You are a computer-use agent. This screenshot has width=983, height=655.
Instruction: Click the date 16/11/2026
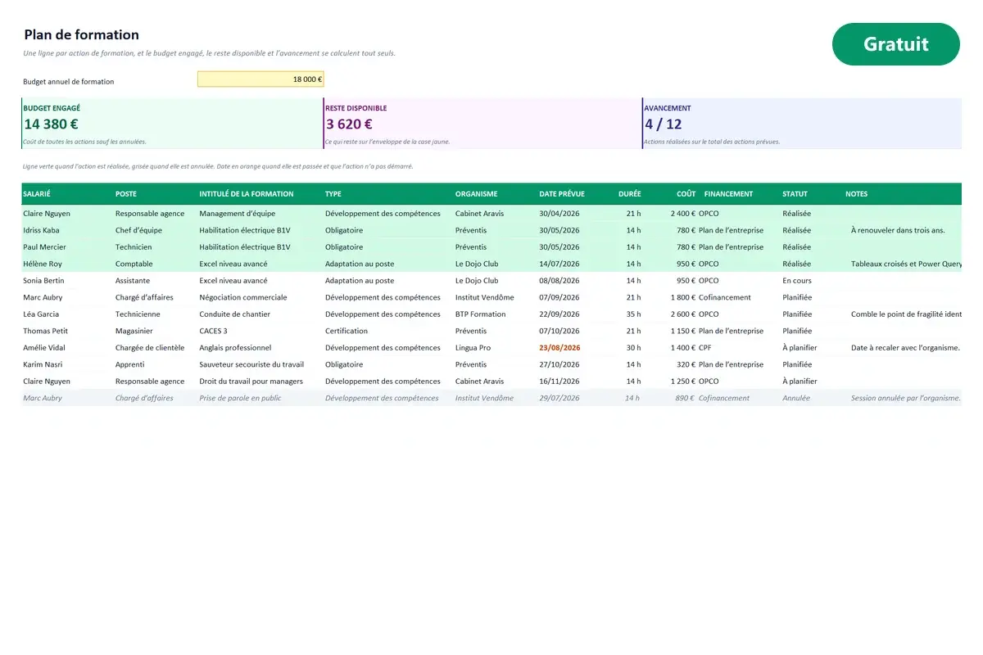559,382
